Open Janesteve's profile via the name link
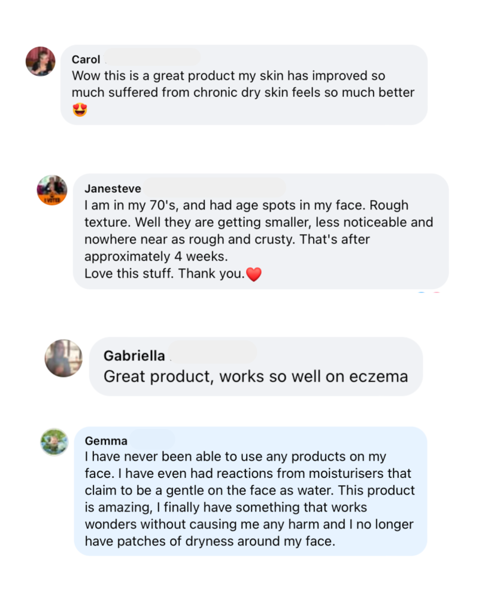The height and width of the screenshot is (599, 479). [x=113, y=188]
